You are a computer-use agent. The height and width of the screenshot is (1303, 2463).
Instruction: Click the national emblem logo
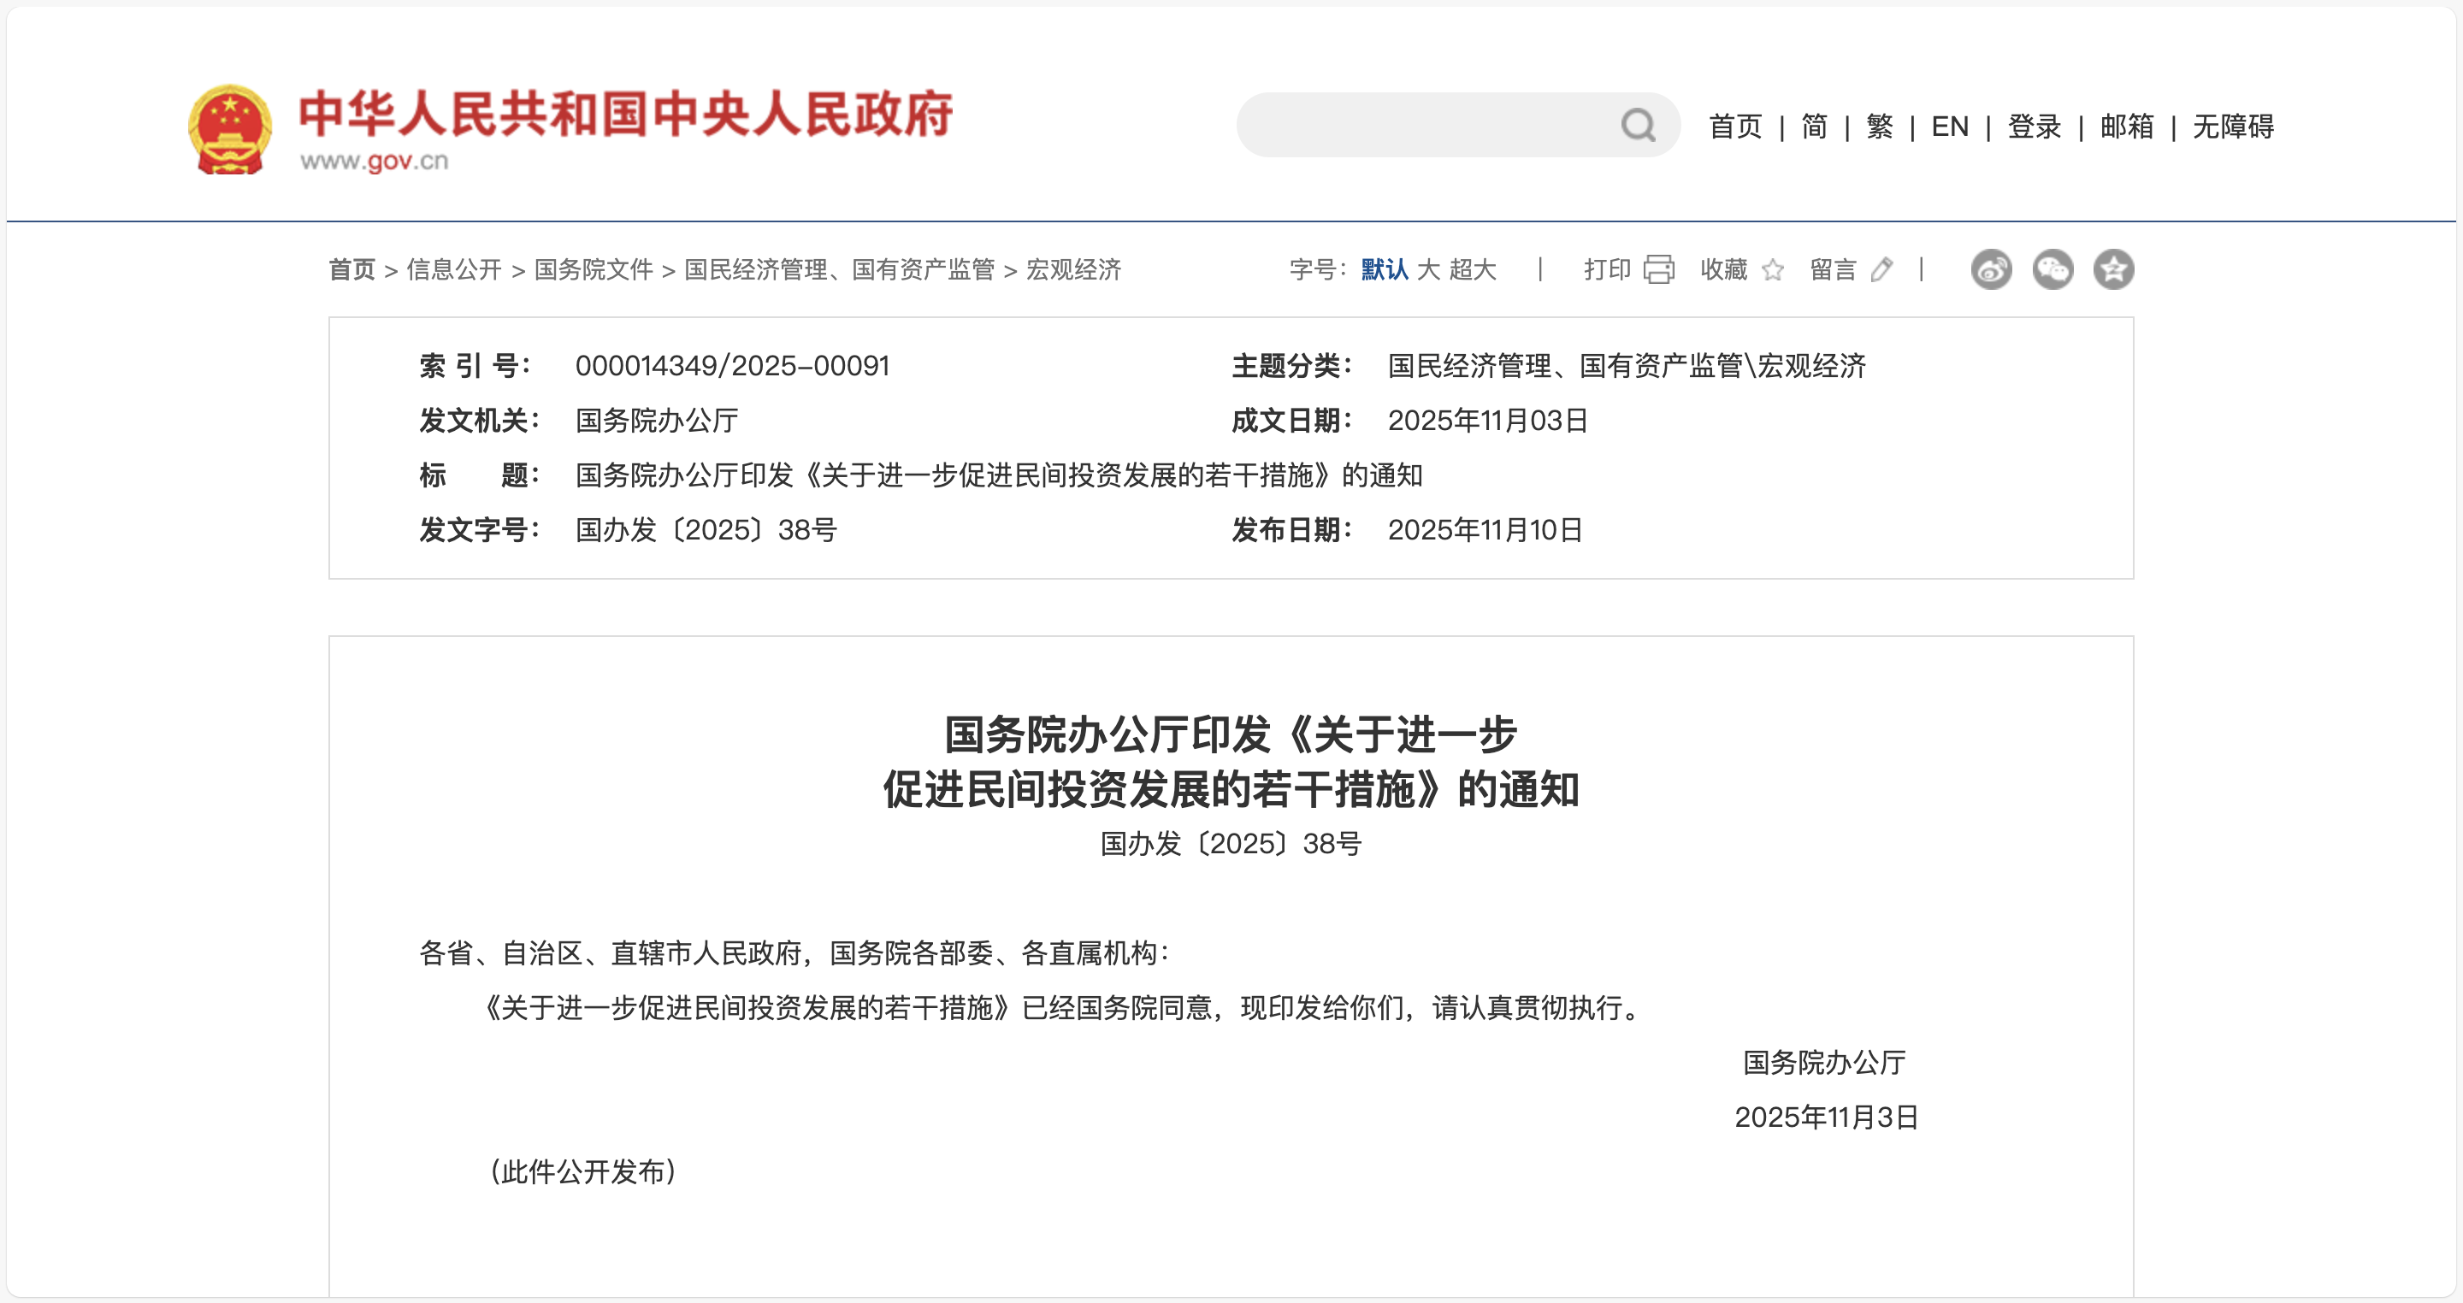pos(229,127)
